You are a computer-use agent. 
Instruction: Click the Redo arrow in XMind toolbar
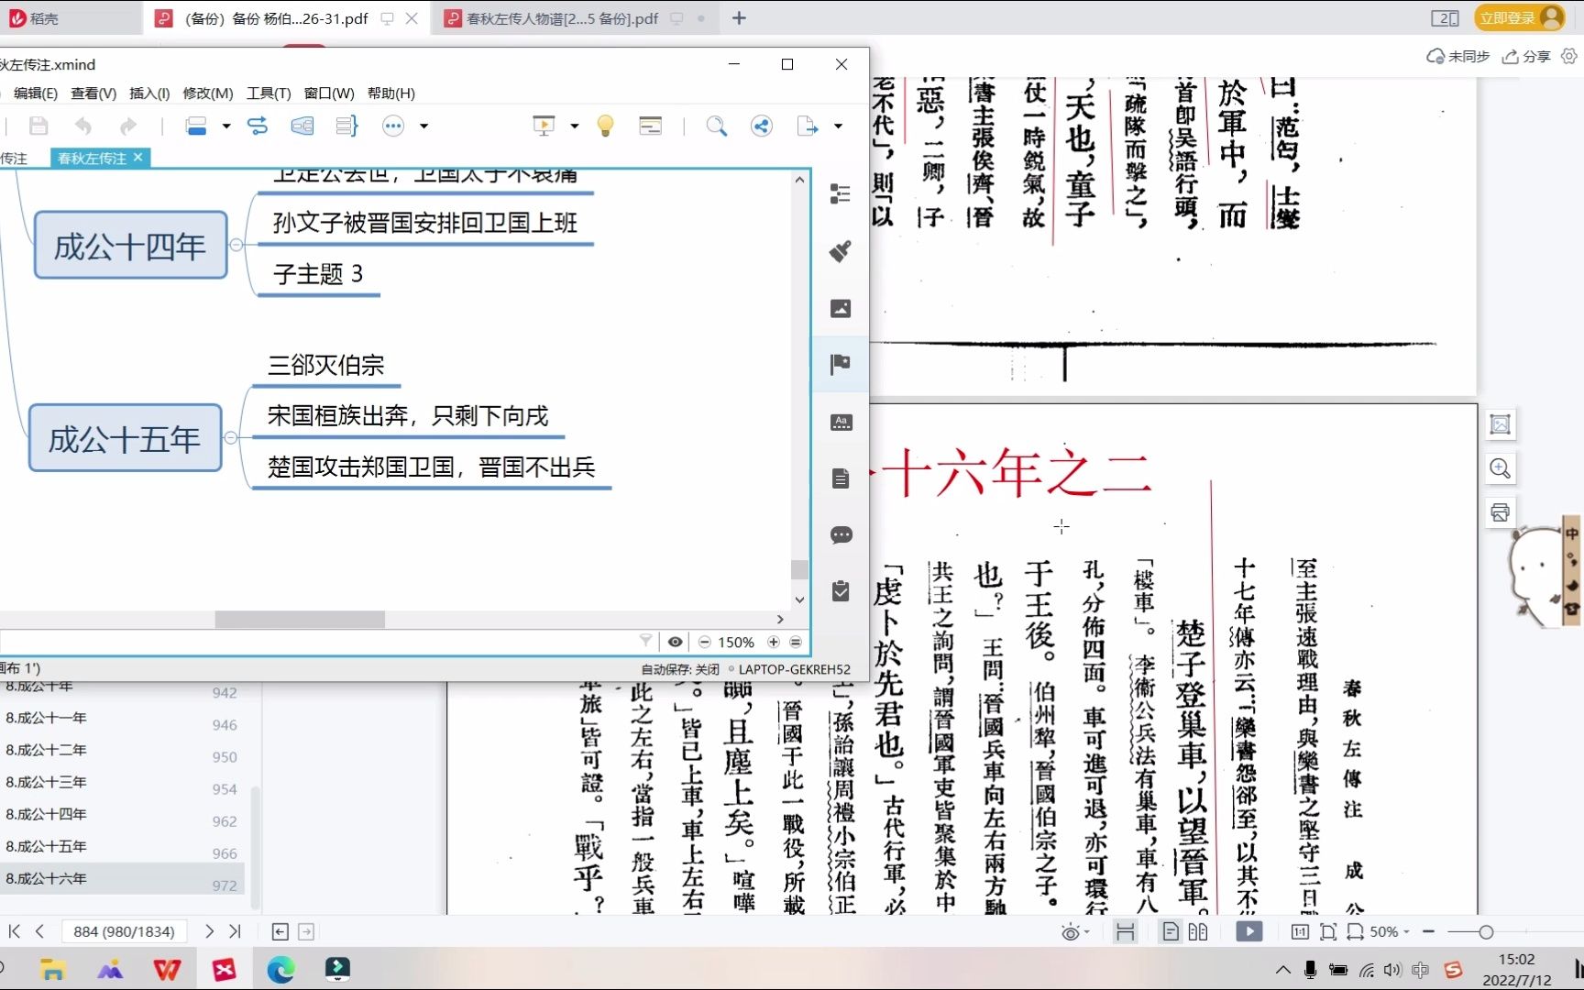coord(127,126)
